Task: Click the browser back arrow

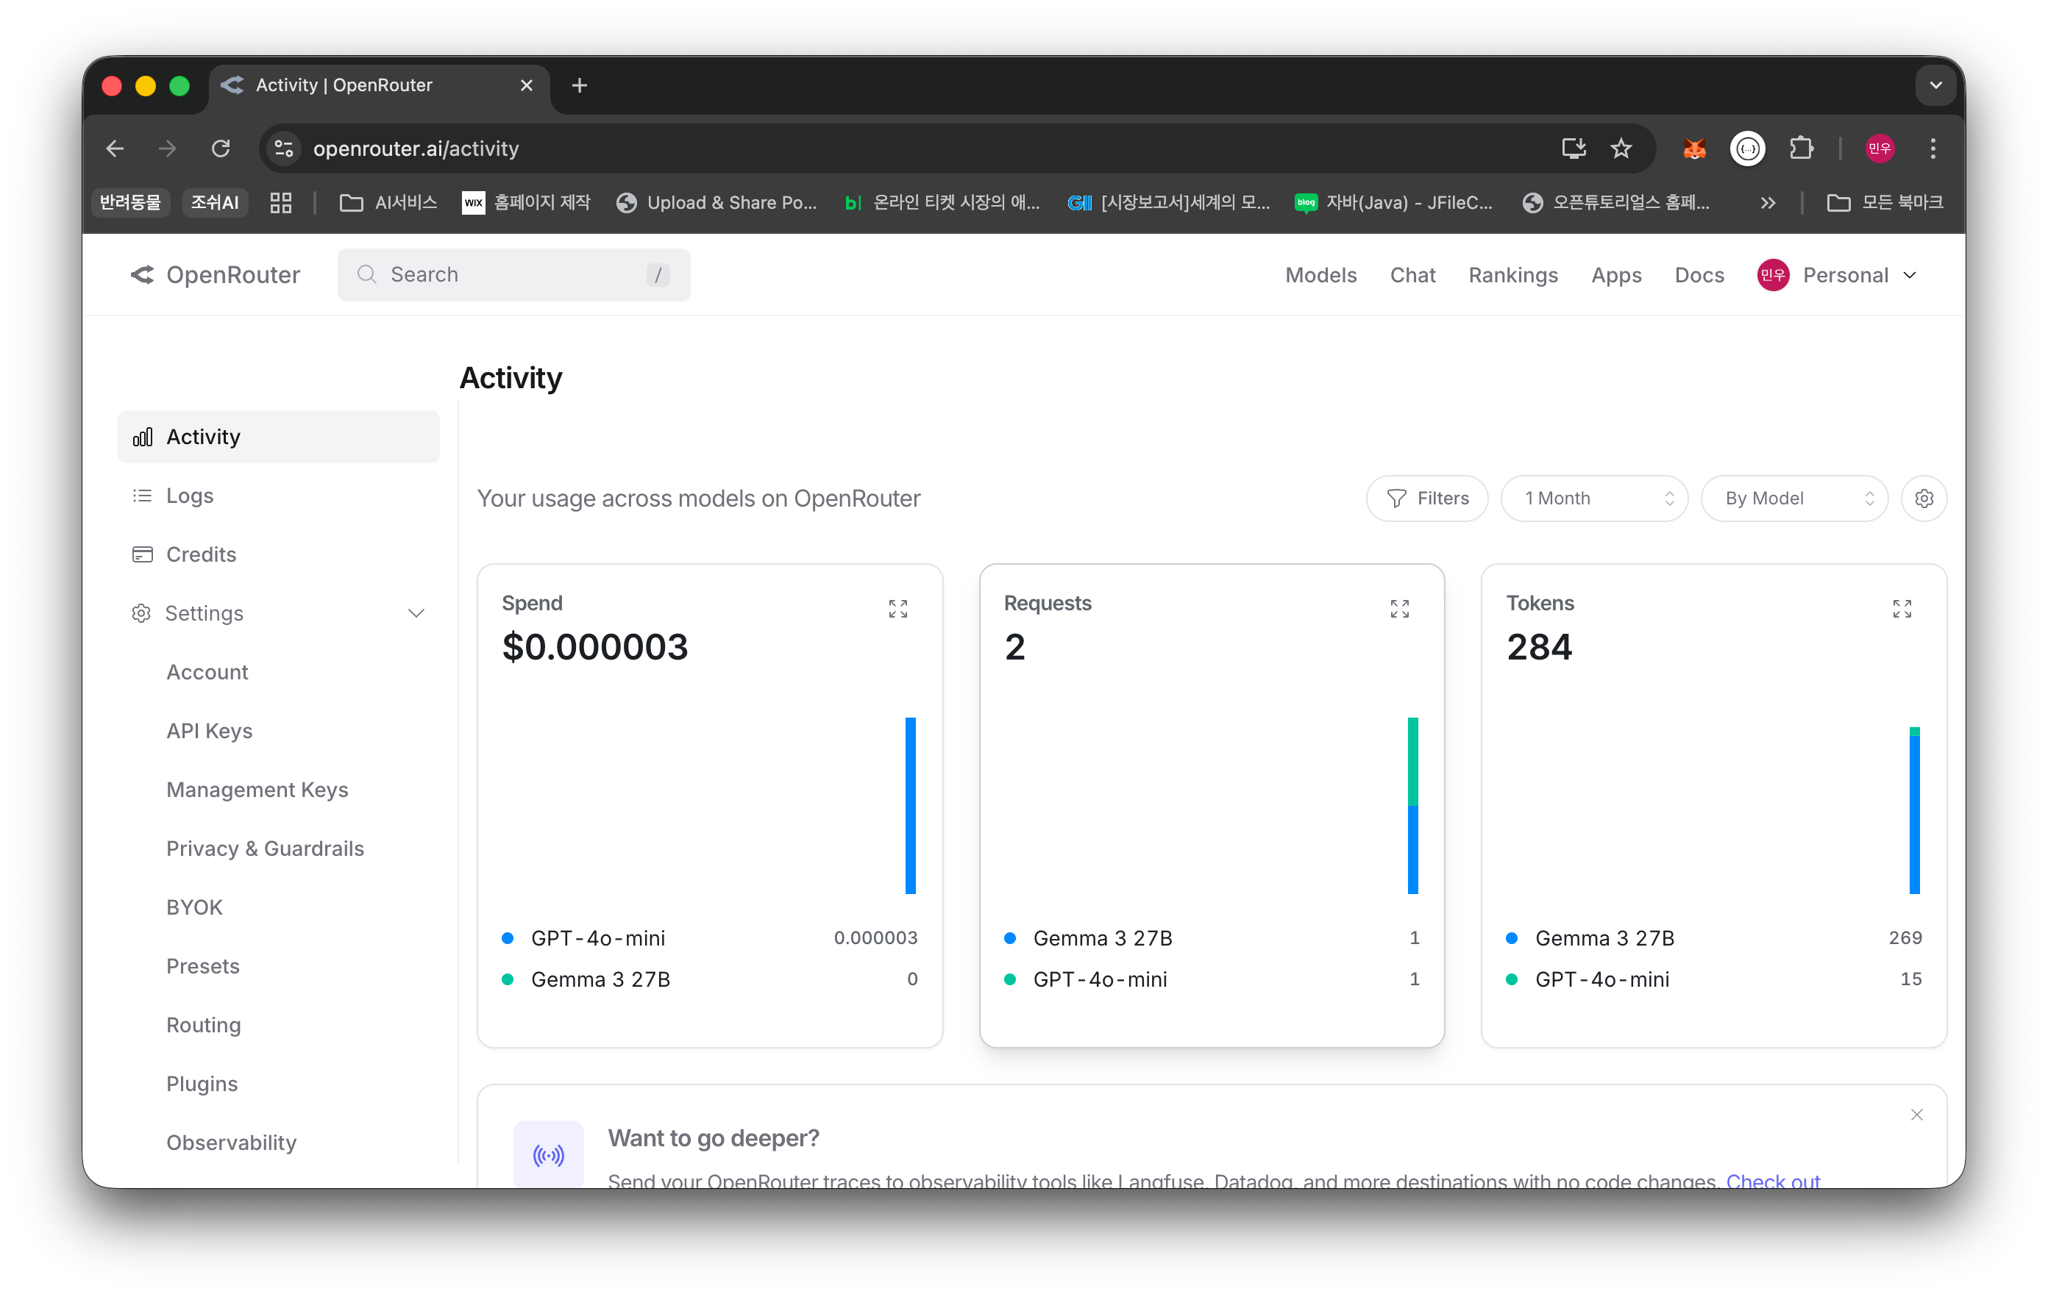Action: click(x=115, y=149)
